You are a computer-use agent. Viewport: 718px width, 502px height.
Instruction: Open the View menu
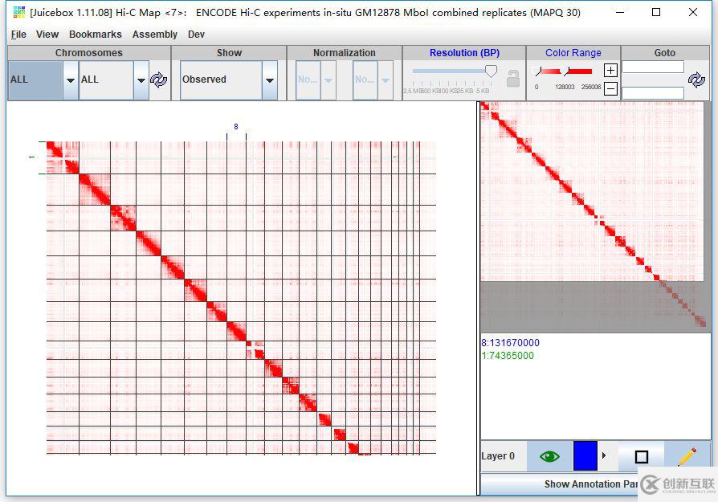pos(47,35)
